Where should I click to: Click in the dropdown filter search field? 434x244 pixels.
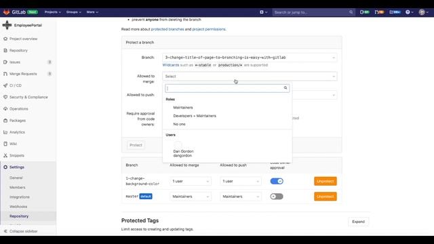tap(227, 88)
